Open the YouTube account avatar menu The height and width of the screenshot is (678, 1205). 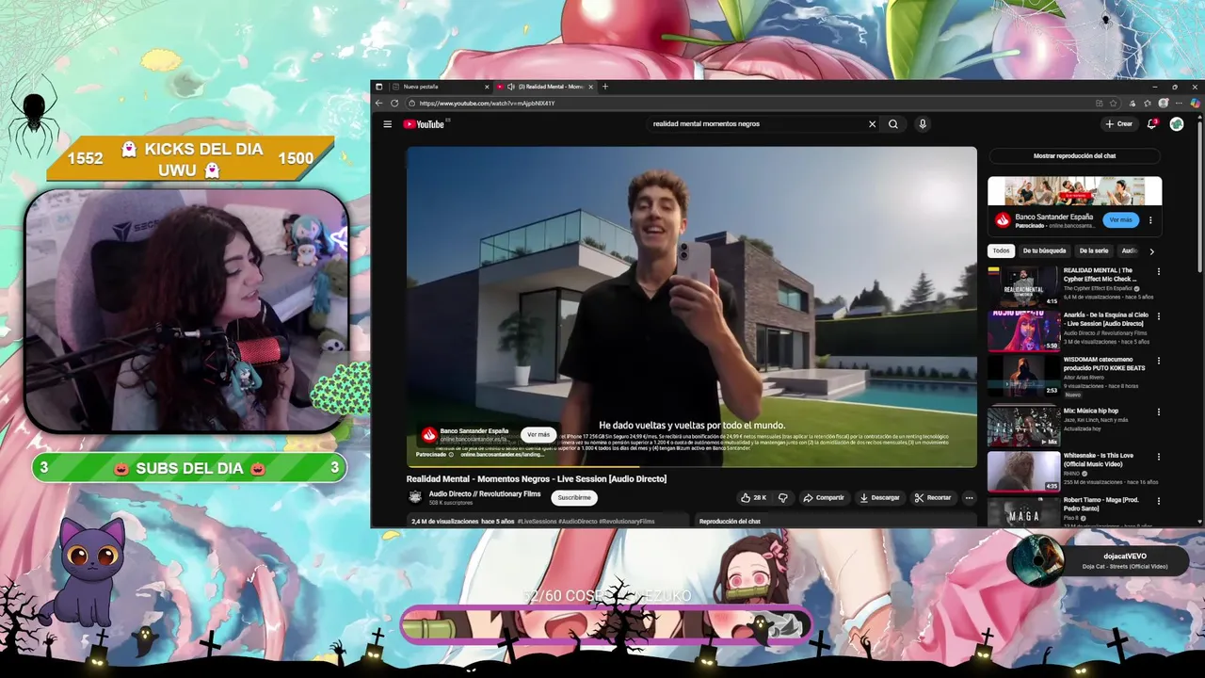(1177, 124)
